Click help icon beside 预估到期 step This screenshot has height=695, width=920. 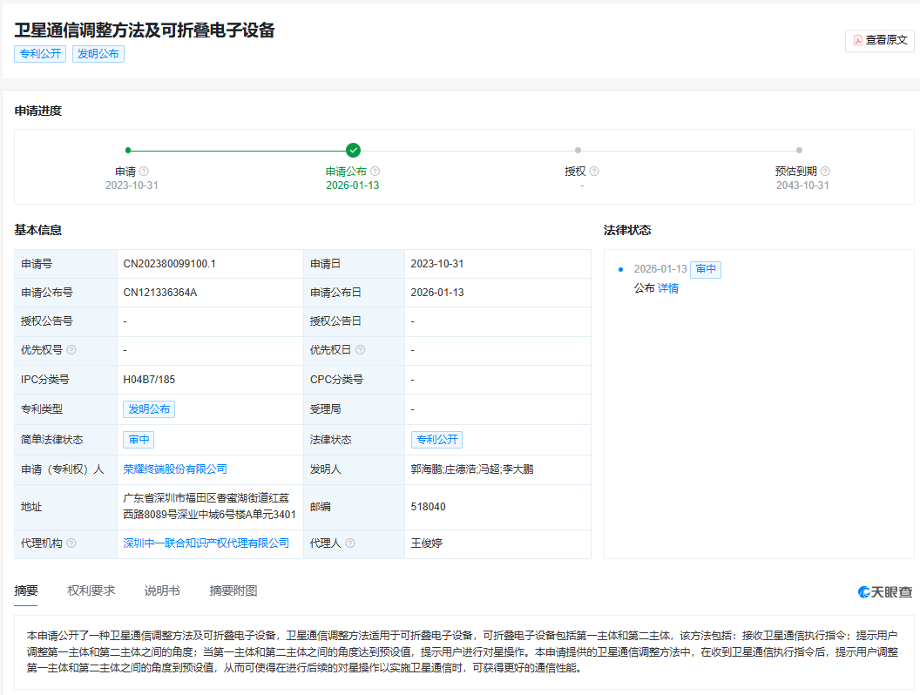[825, 172]
